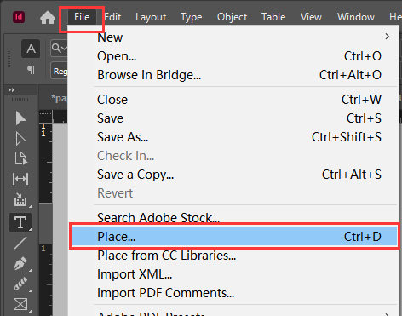Choose Import PDF Comments...
This screenshot has width=402, height=316.
(x=233, y=293)
